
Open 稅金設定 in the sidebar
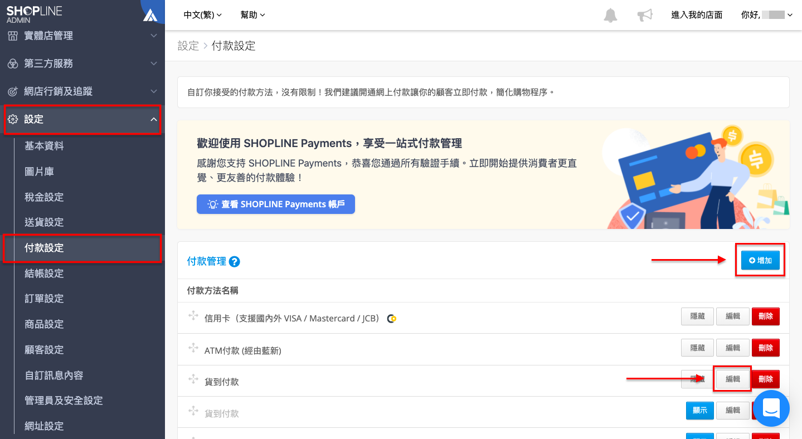click(x=44, y=197)
